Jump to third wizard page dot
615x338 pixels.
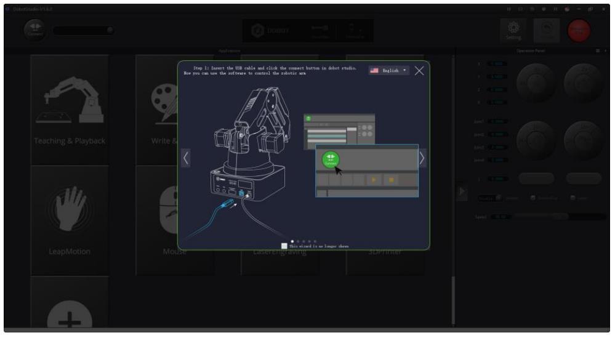(x=303, y=241)
